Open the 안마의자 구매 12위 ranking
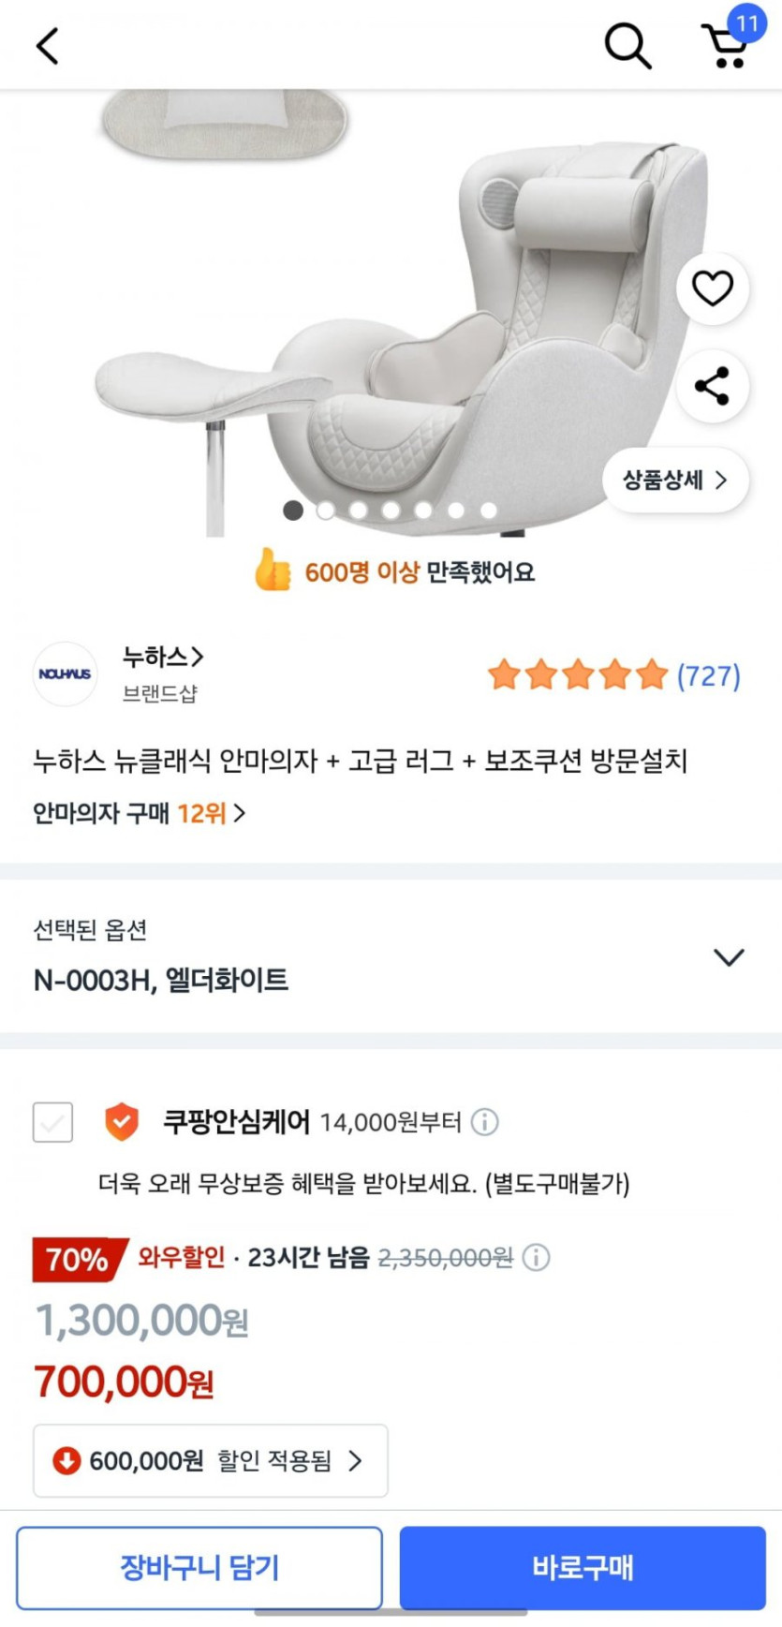 pos(139,813)
